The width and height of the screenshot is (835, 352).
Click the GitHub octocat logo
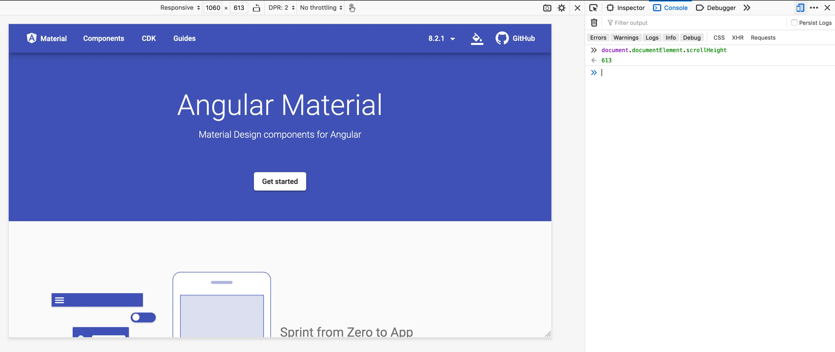coord(502,38)
